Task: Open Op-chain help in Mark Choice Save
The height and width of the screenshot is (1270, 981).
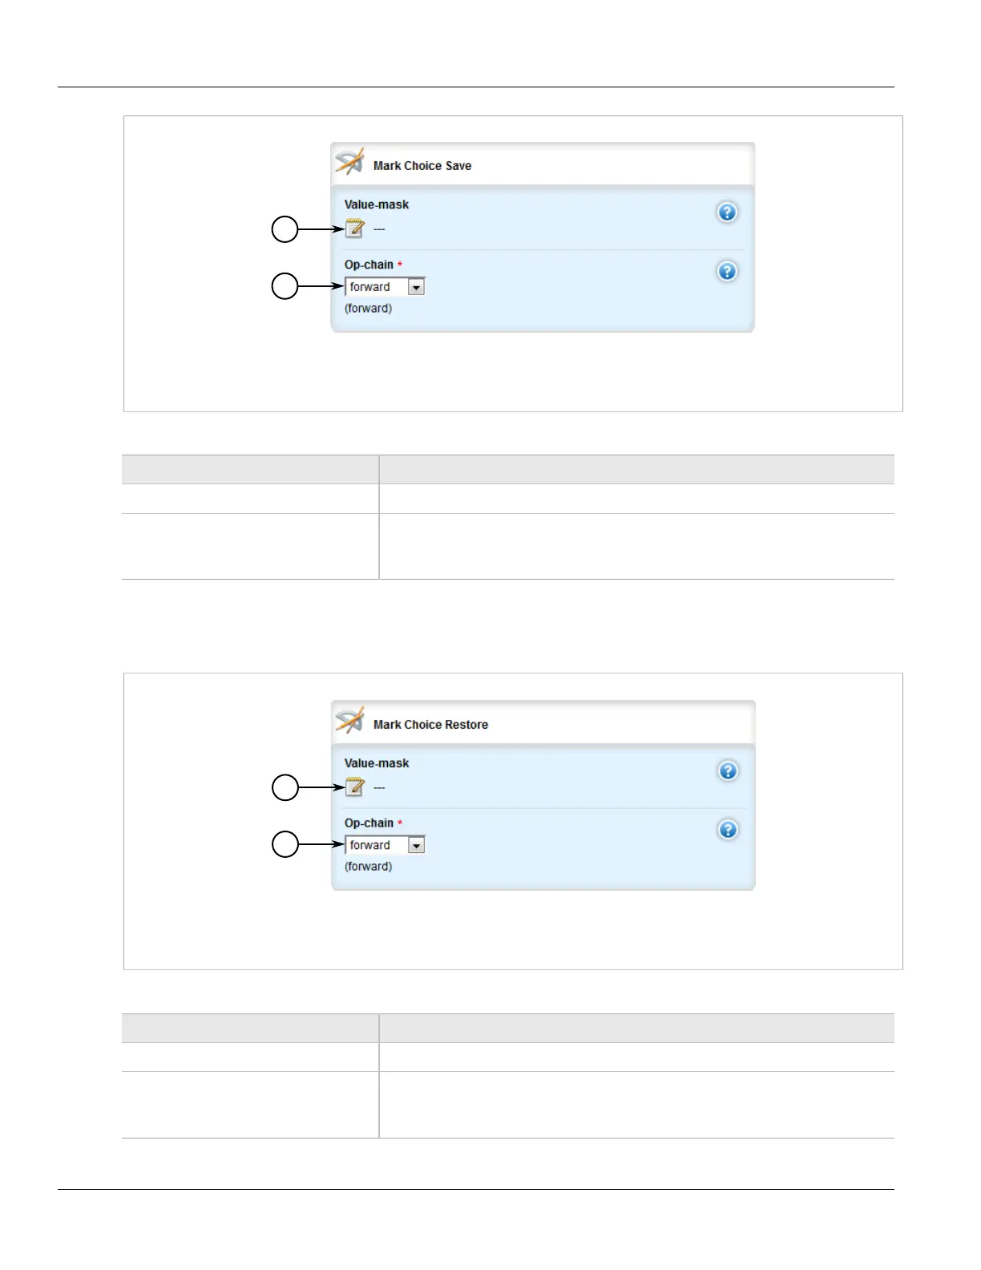Action: (x=727, y=272)
